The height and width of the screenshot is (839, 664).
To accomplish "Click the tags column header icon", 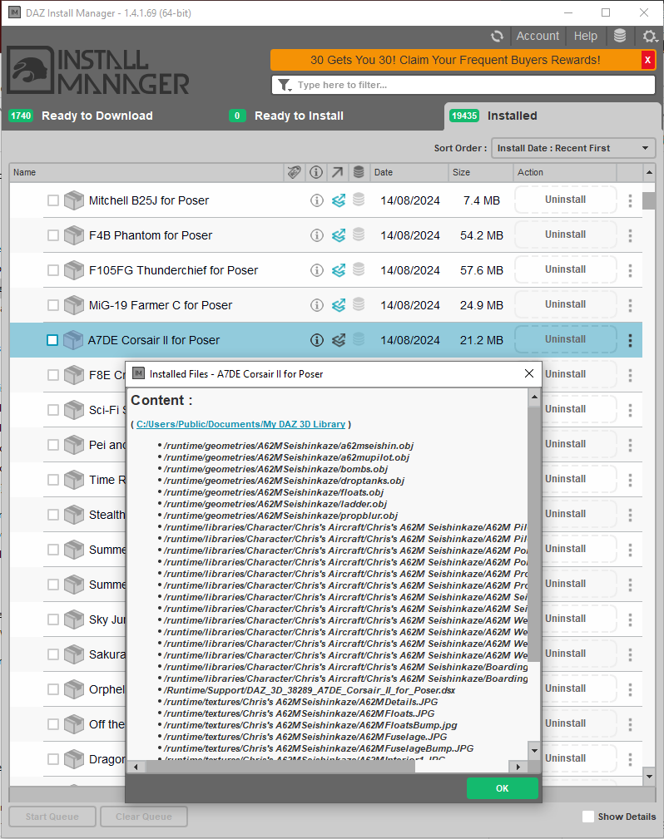I will pyautogui.click(x=294, y=172).
